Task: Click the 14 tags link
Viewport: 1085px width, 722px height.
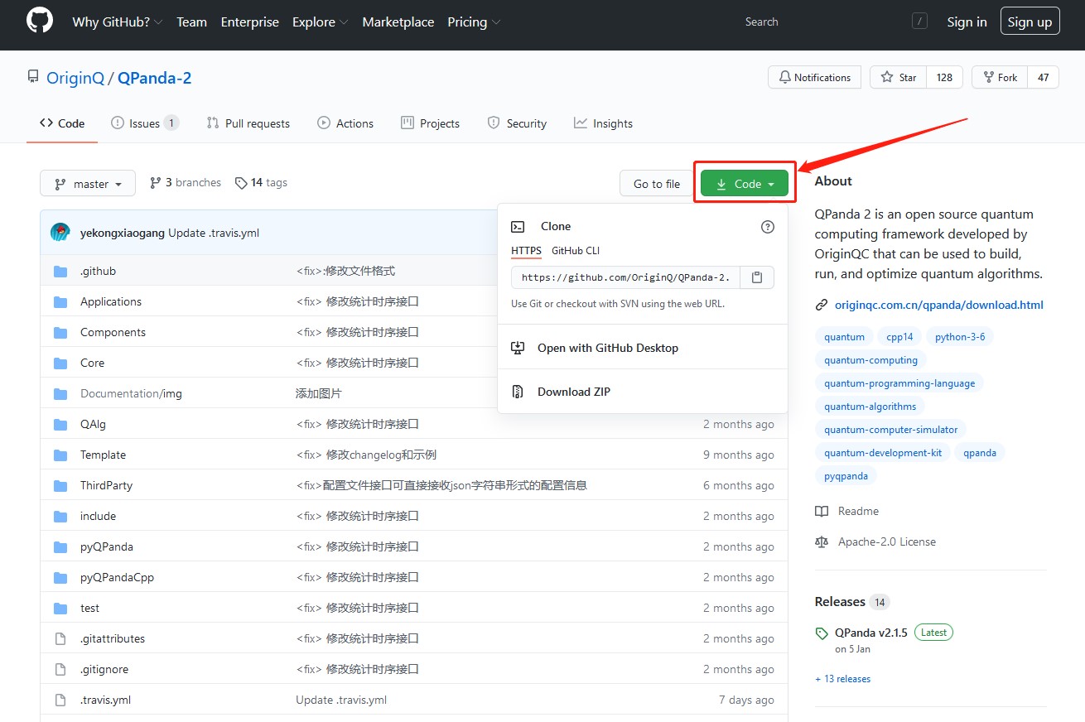Action: point(261,183)
